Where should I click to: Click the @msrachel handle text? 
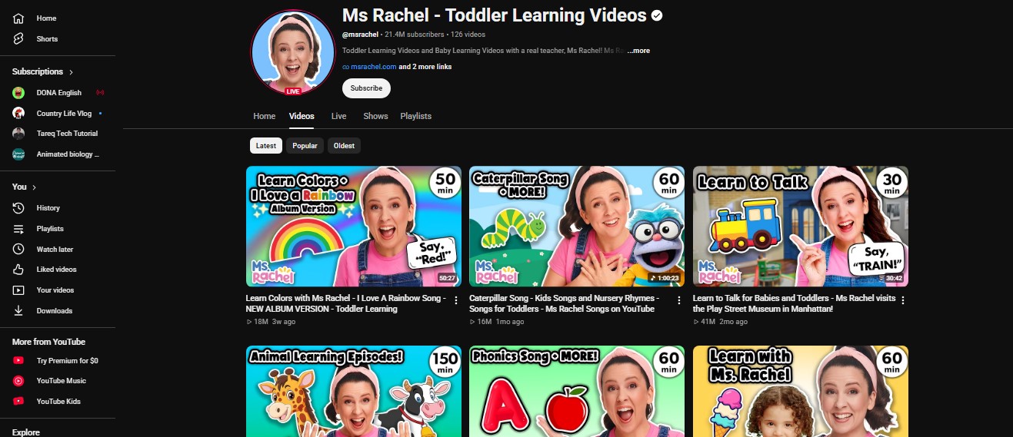click(360, 35)
